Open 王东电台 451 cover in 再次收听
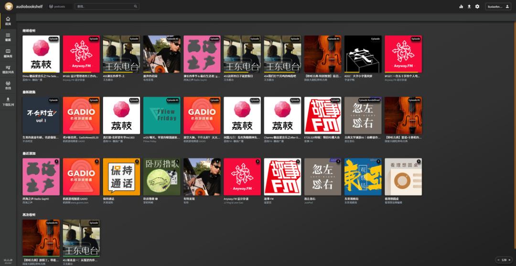 point(81,238)
